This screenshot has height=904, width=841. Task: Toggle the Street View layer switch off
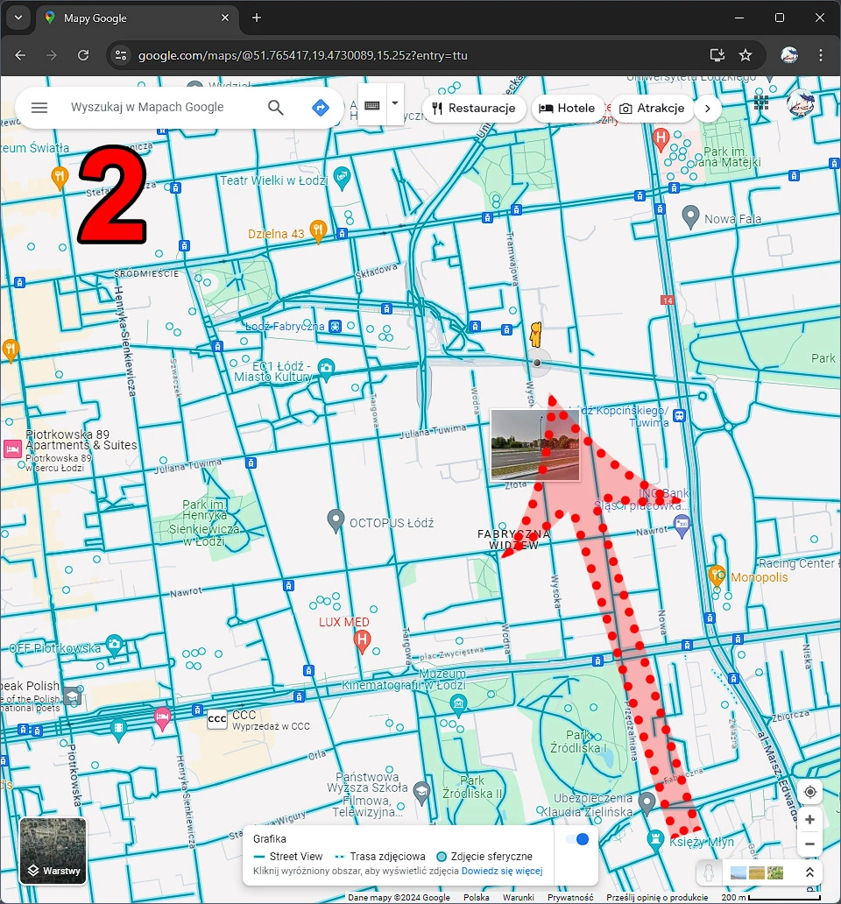point(577,839)
